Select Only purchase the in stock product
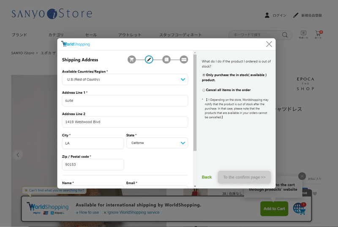The image size is (338, 227). (x=204, y=75)
